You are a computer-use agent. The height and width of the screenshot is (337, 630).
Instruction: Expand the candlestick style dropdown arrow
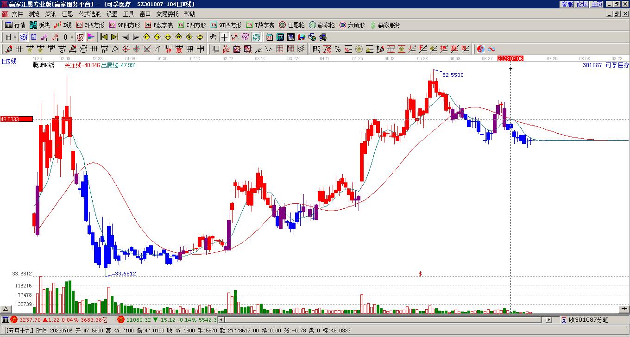pyautogui.click(x=71, y=37)
